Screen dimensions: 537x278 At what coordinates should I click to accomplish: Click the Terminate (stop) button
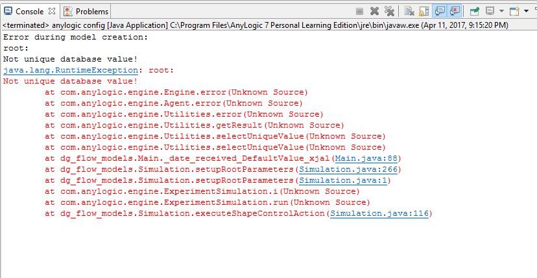click(359, 11)
